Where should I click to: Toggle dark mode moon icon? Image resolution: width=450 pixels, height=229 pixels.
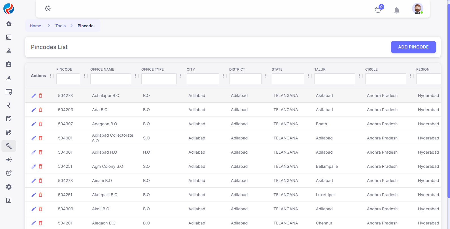tap(48, 9)
